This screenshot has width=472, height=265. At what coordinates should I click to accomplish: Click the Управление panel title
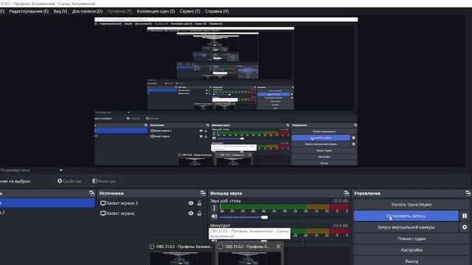point(367,193)
